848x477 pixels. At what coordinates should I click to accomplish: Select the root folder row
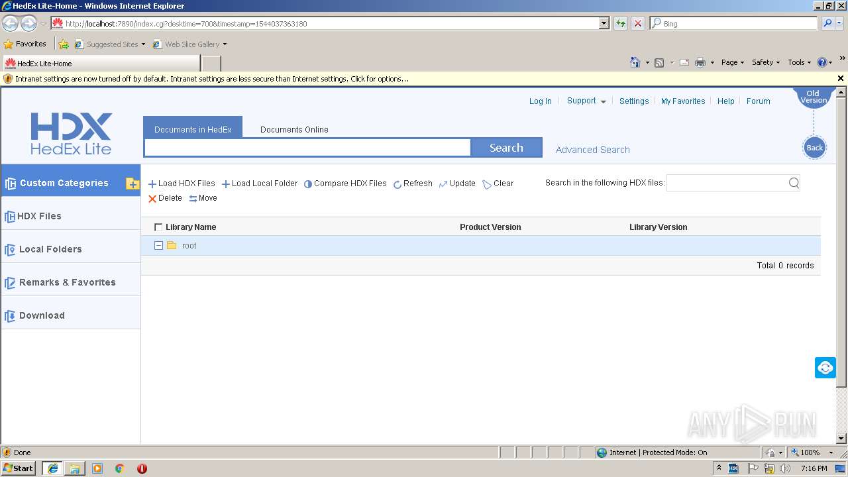pyautogui.click(x=481, y=245)
